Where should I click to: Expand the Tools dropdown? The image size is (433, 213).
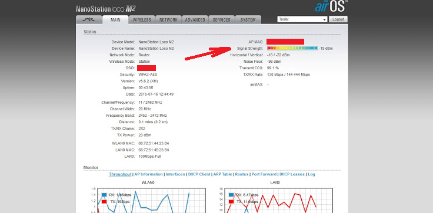tap(302, 19)
